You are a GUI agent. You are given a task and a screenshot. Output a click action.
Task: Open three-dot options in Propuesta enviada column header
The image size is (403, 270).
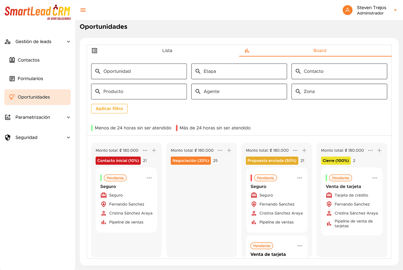coord(295,150)
